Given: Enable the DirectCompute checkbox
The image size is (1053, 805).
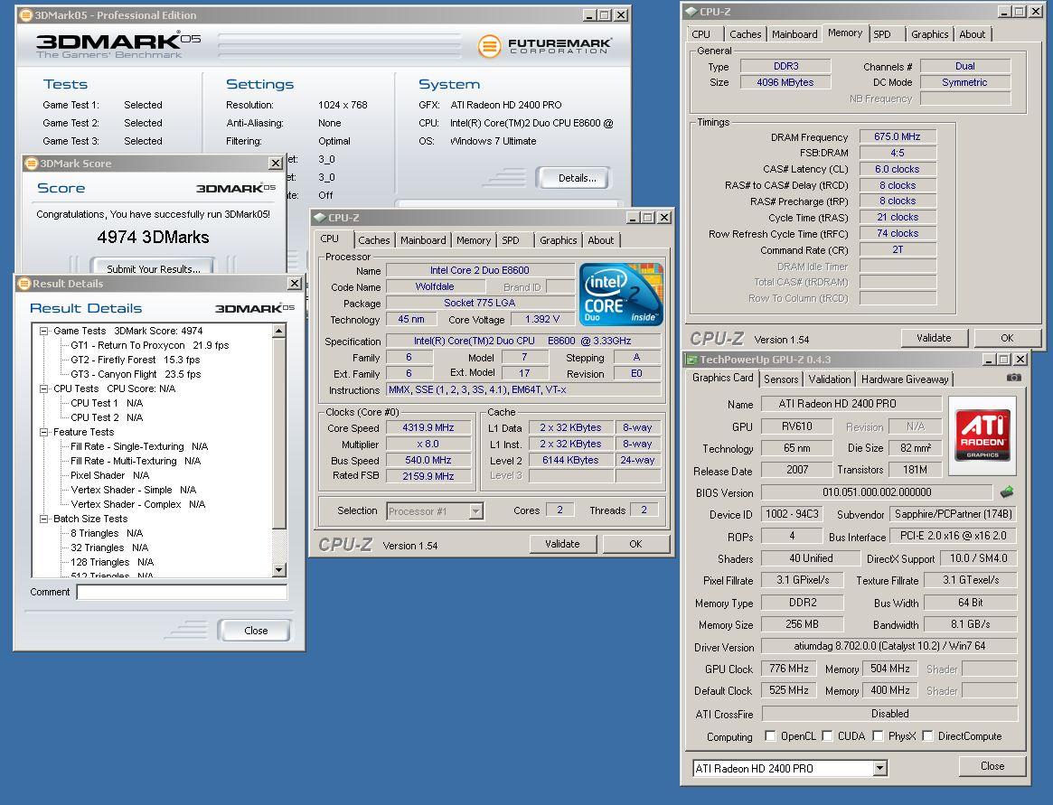Looking at the screenshot, I should click(x=927, y=735).
